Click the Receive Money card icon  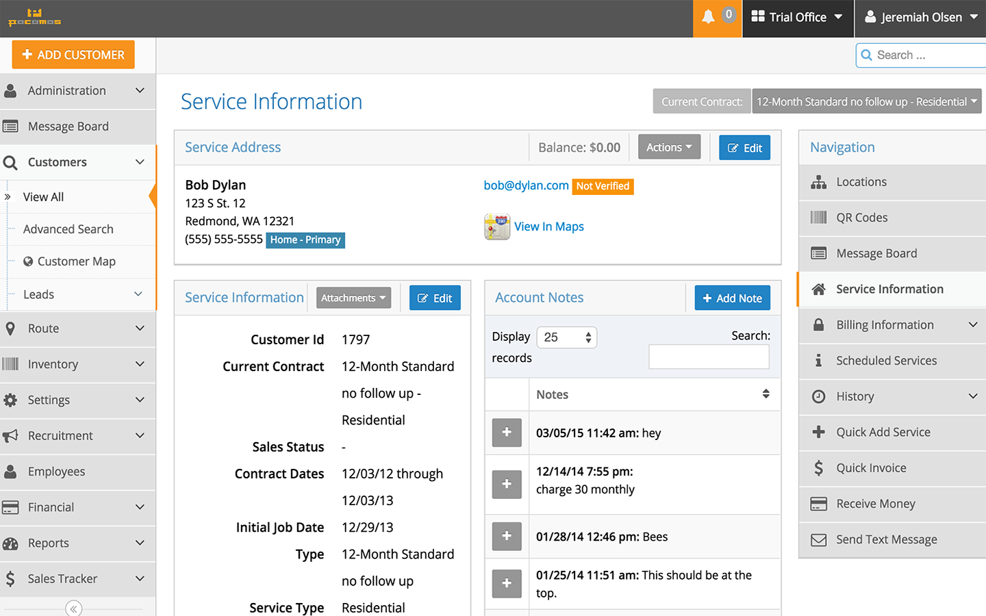click(819, 504)
